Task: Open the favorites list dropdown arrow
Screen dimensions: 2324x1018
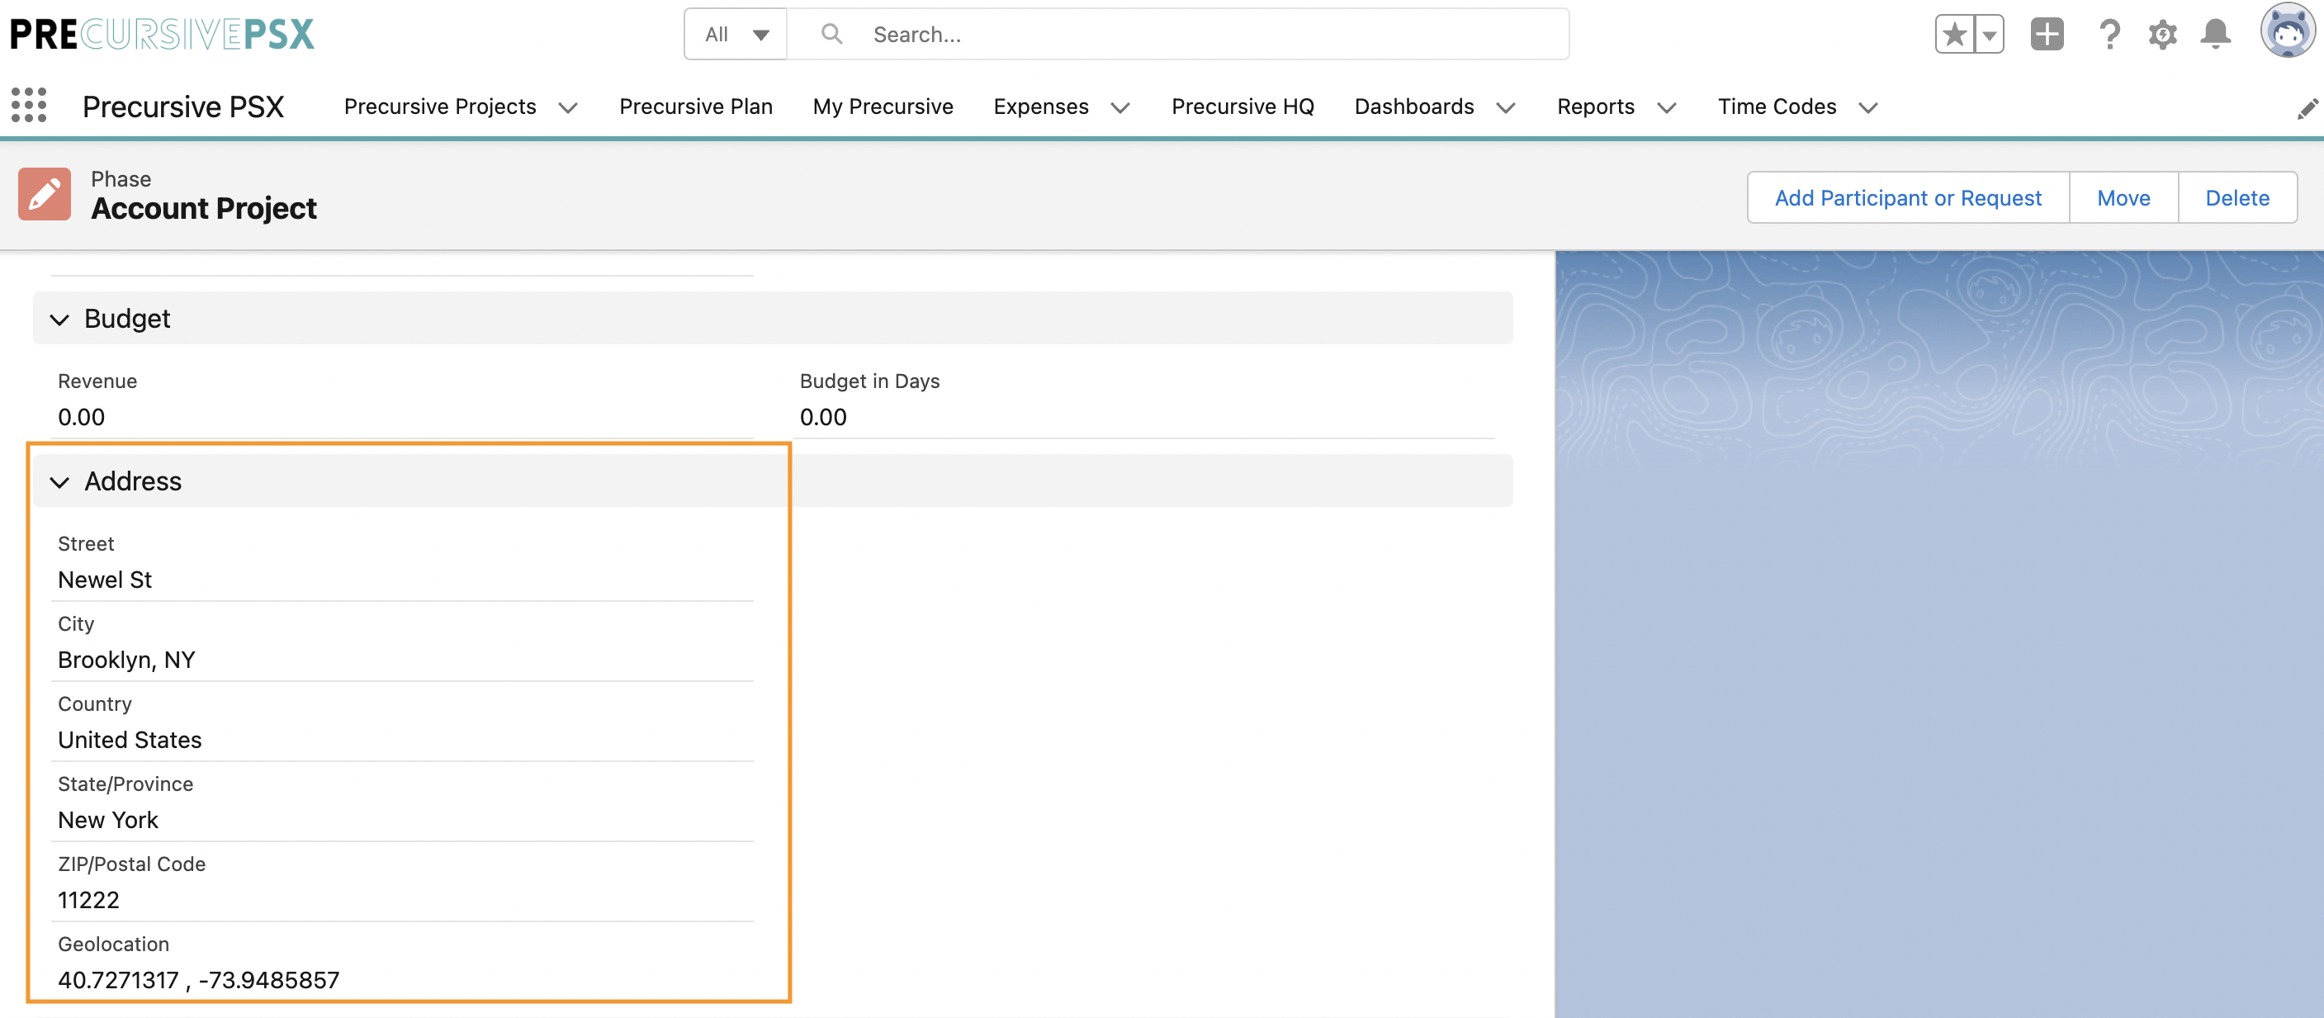Action: pos(1988,35)
